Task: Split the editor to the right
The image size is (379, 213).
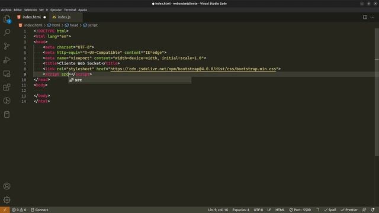Action: coord(365,17)
